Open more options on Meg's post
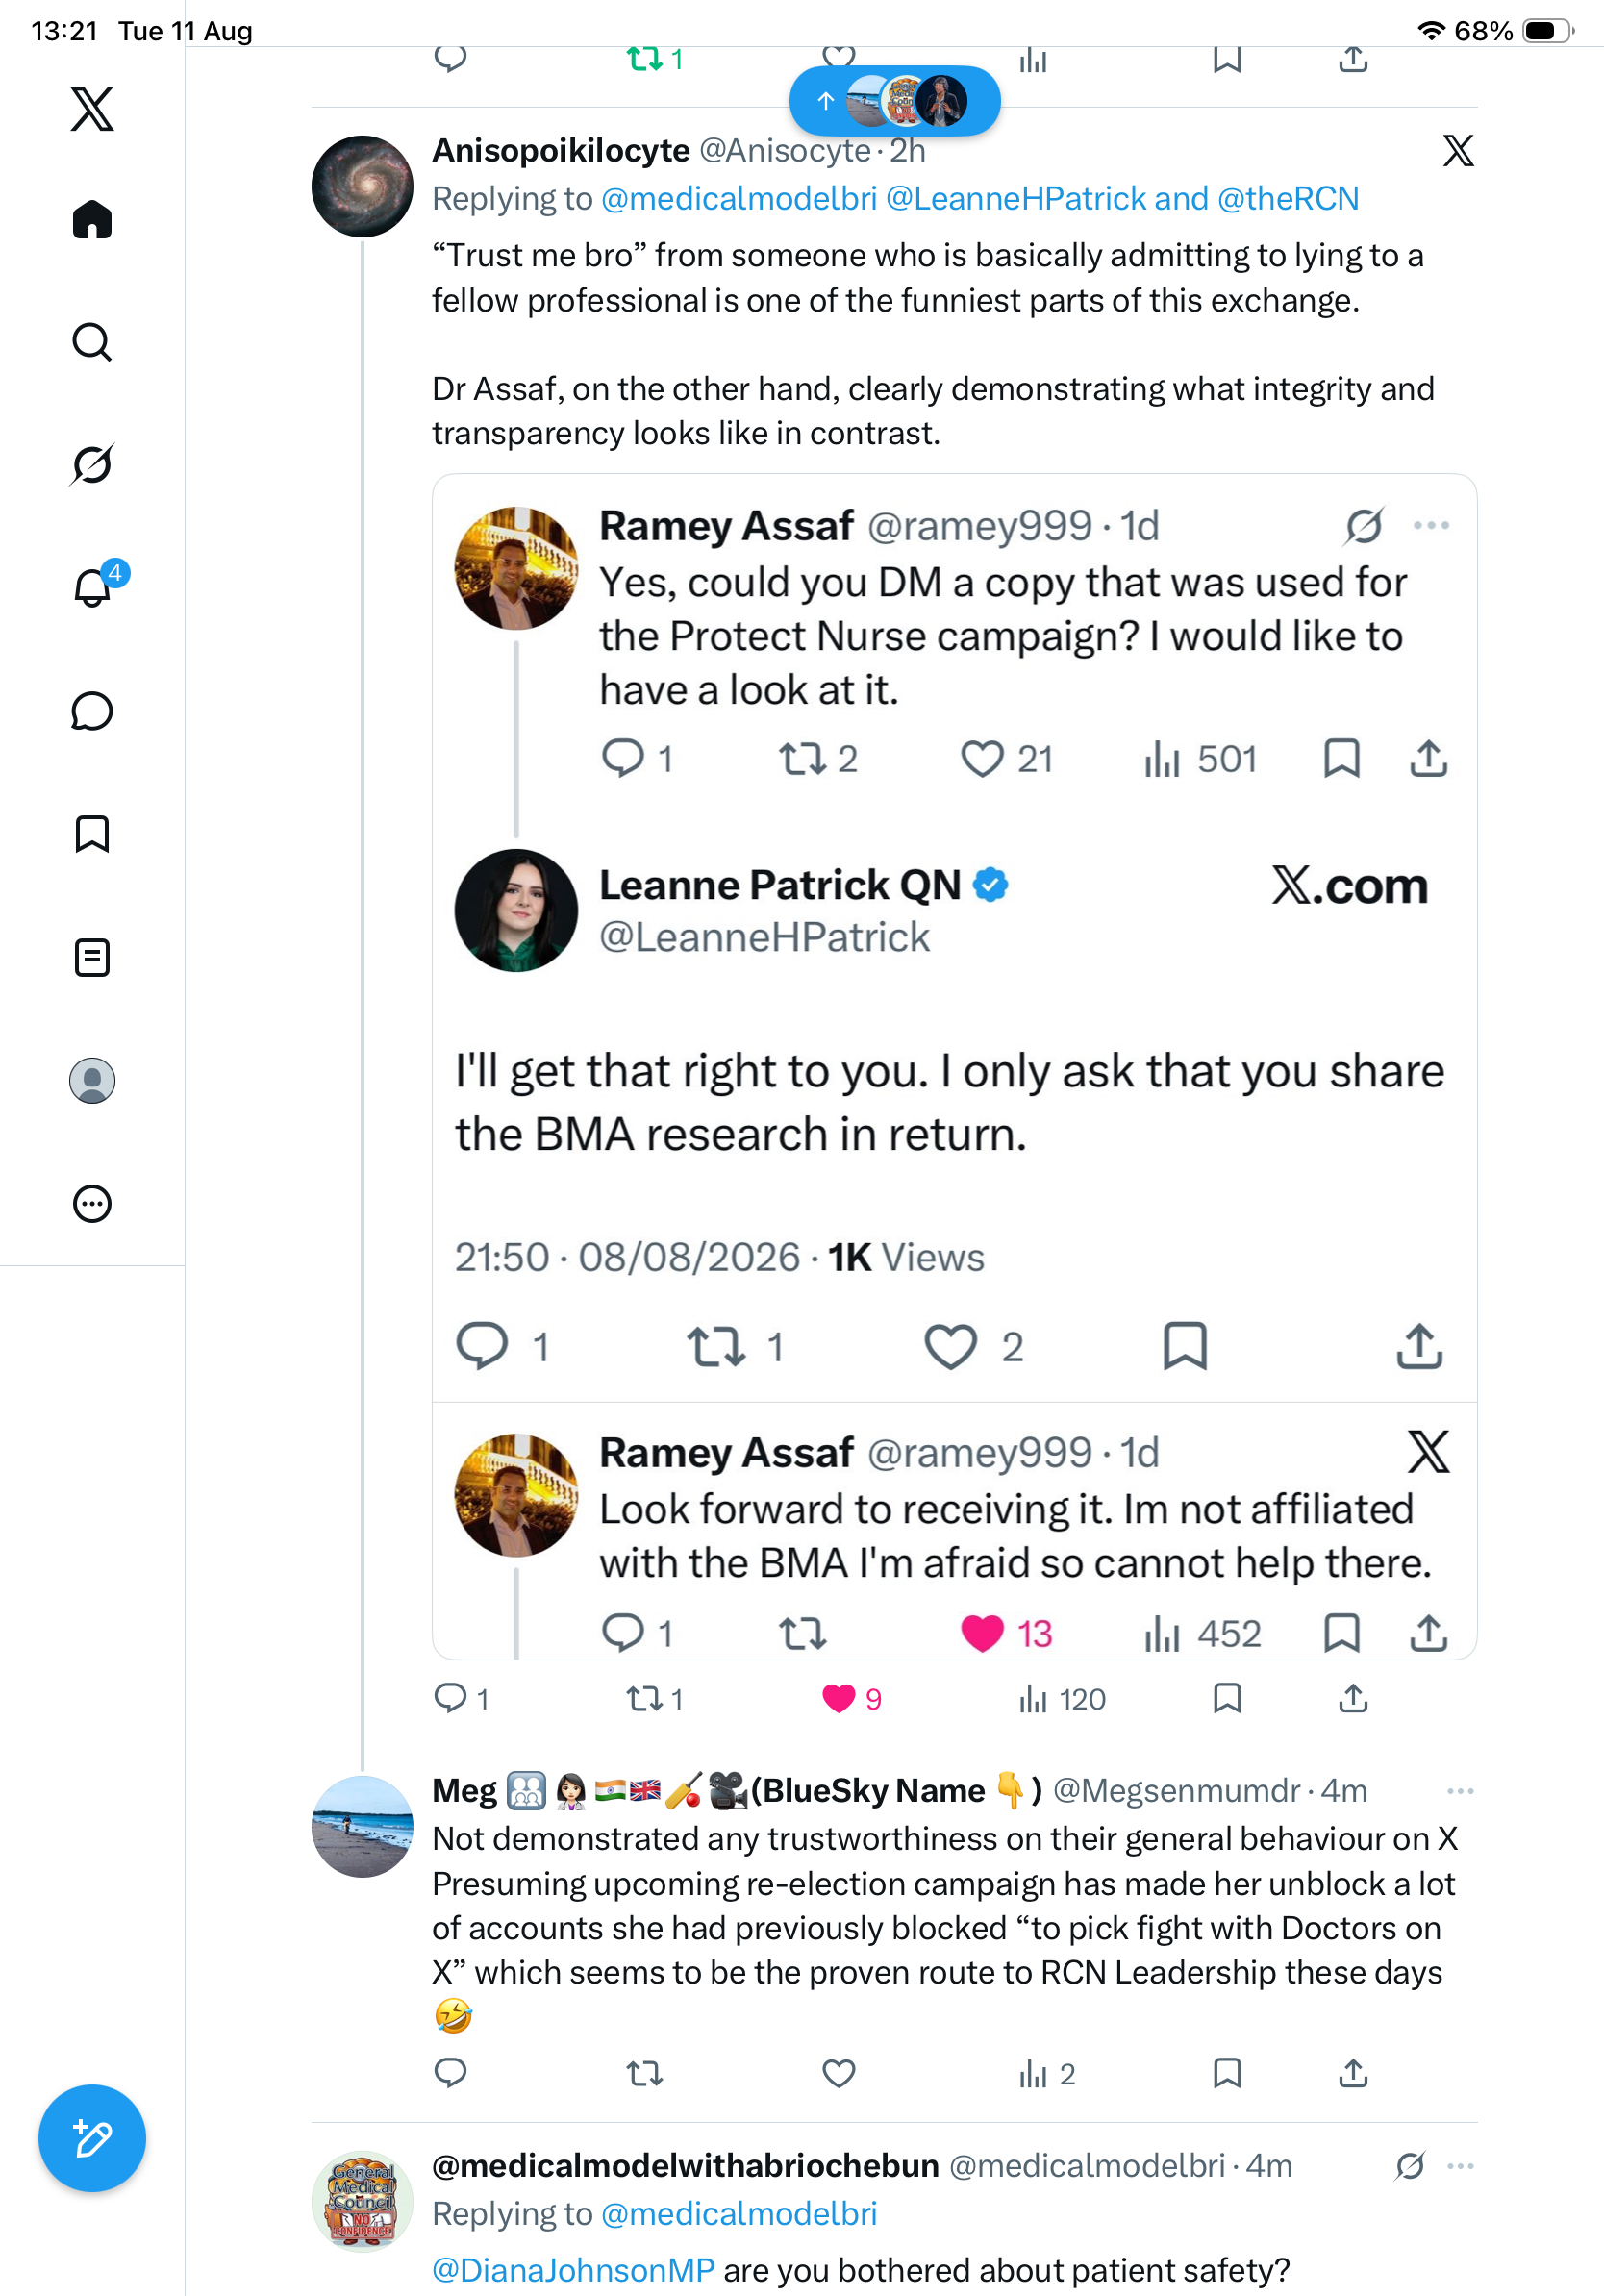Screen dimensions: 1604x2296 tap(1460, 1790)
